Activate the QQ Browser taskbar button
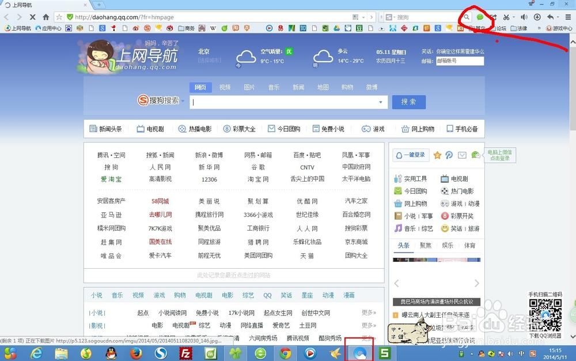 click(x=359, y=354)
